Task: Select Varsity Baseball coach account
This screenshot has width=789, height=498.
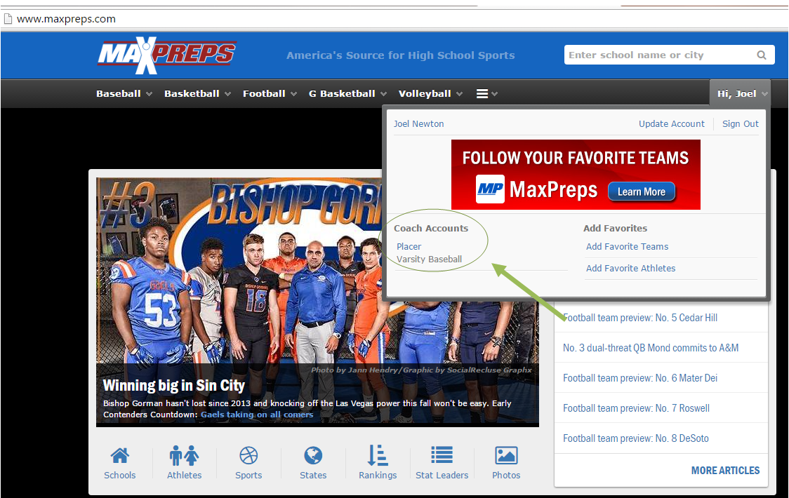Action: (429, 260)
